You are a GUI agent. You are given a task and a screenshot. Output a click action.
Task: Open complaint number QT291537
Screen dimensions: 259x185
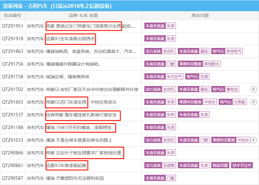coord(13,115)
